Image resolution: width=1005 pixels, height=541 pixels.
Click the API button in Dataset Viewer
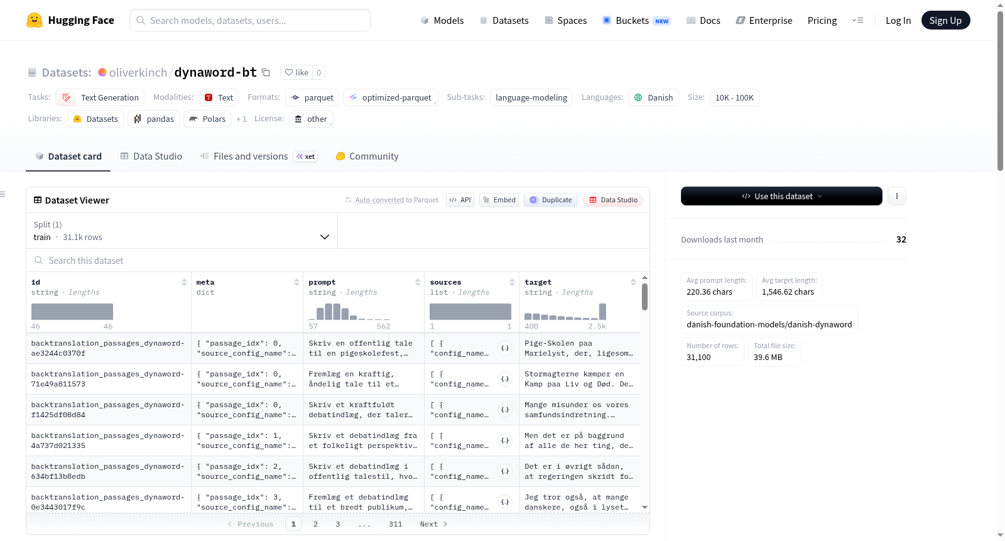pyautogui.click(x=460, y=200)
